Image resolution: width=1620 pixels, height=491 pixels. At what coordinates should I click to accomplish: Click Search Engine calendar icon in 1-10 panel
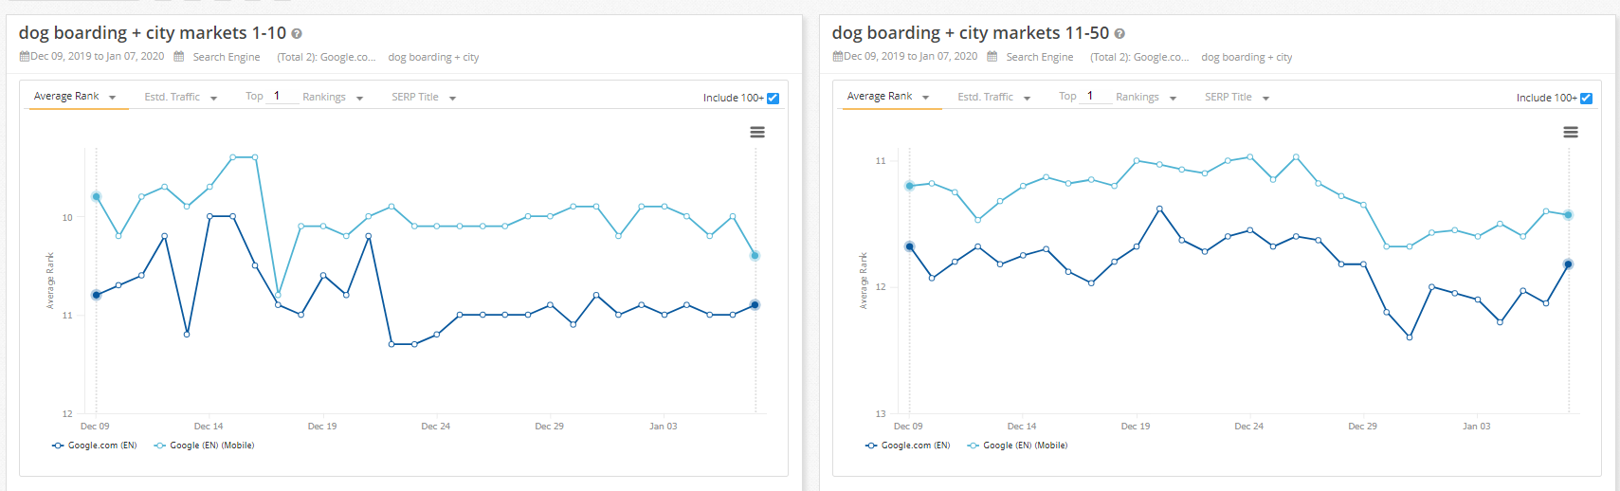[179, 57]
